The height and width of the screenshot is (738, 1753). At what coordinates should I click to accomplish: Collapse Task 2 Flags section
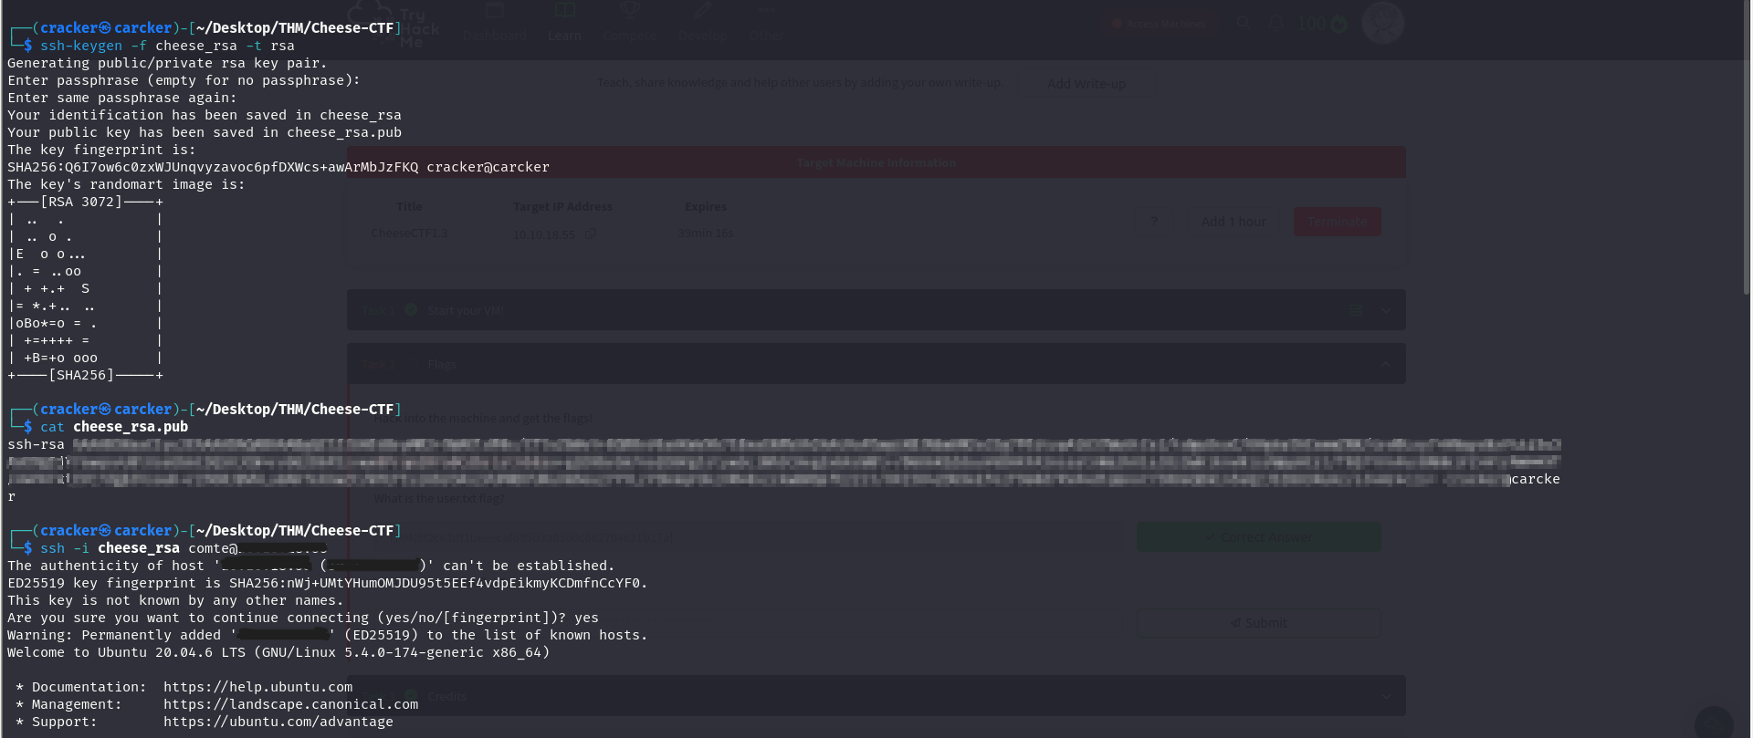1386,364
